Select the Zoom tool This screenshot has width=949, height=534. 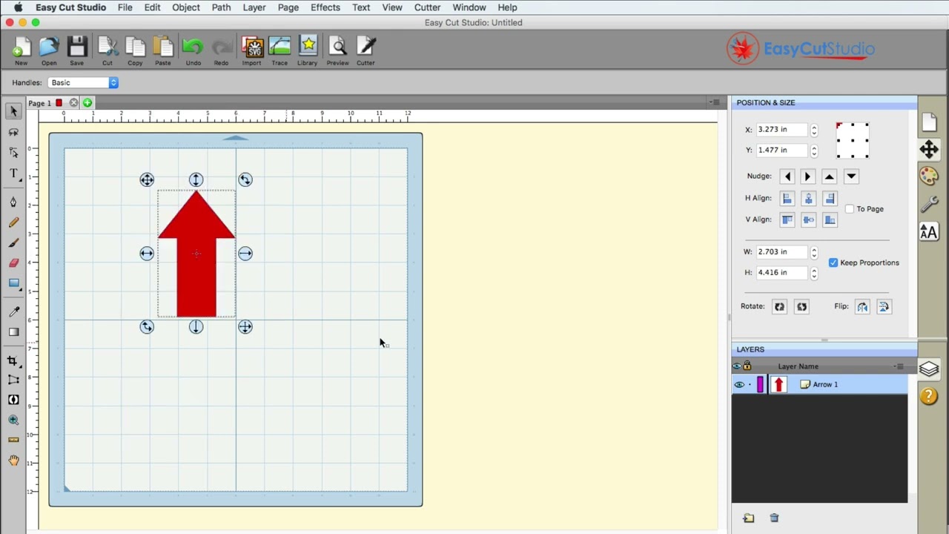[x=13, y=420]
